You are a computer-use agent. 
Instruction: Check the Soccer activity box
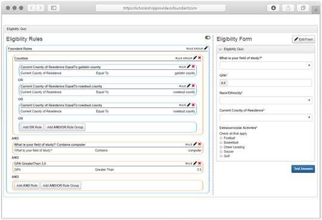pos(221,151)
